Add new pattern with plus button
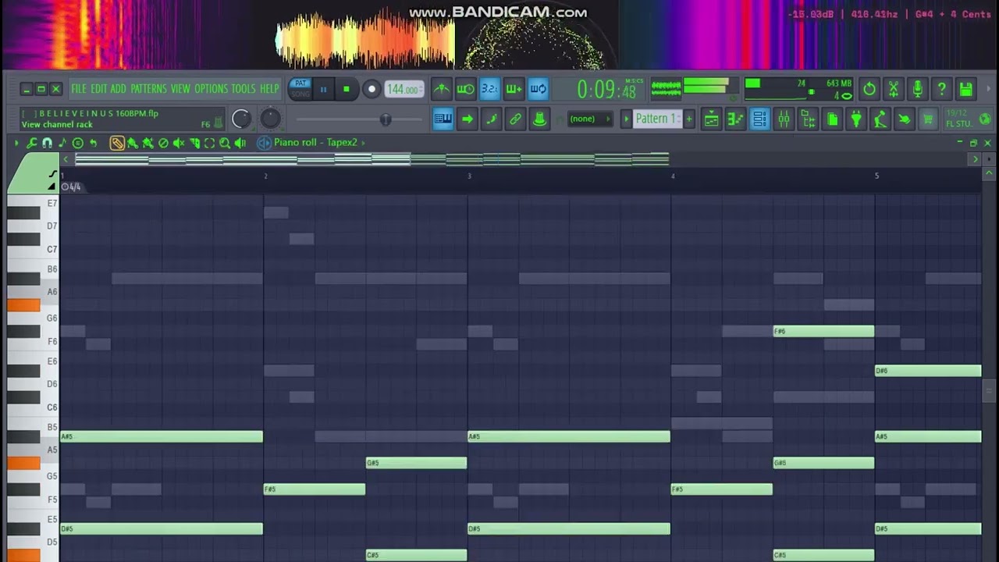Image resolution: width=999 pixels, height=562 pixels. pos(688,119)
